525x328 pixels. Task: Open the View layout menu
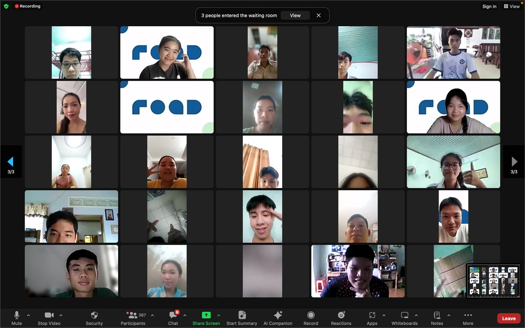pyautogui.click(x=512, y=6)
